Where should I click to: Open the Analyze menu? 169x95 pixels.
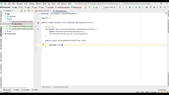(x=32, y=4)
